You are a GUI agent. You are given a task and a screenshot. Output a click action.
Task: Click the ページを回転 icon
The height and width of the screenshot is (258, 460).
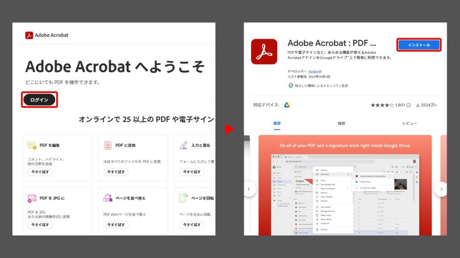183,198
